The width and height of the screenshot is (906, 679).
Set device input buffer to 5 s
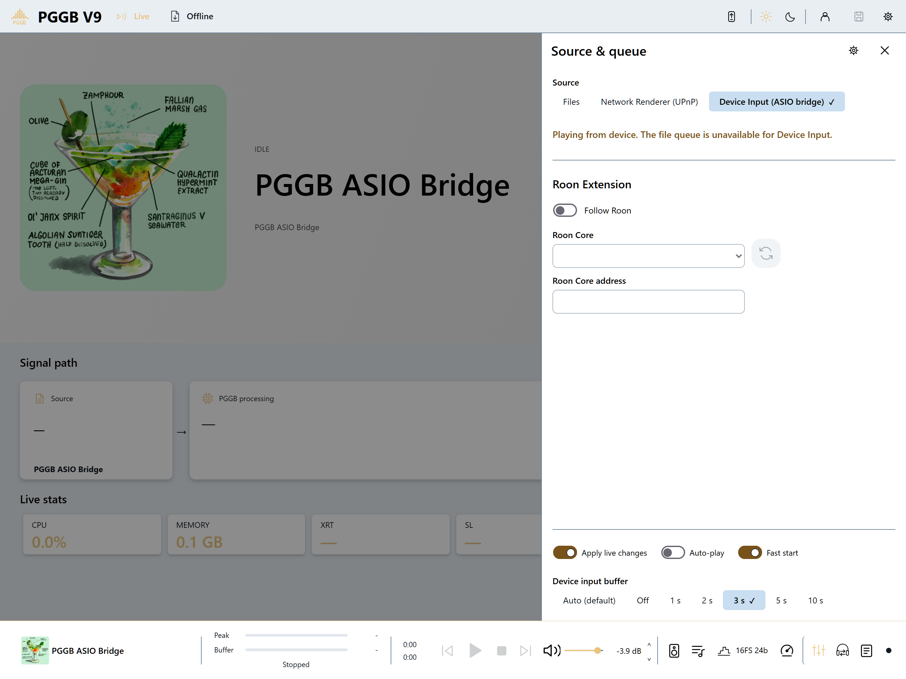[x=781, y=600]
